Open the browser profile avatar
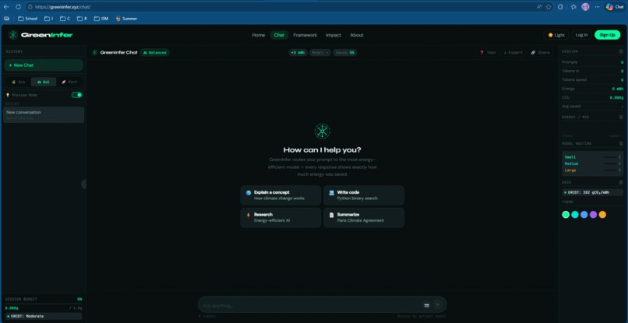 coord(585,7)
